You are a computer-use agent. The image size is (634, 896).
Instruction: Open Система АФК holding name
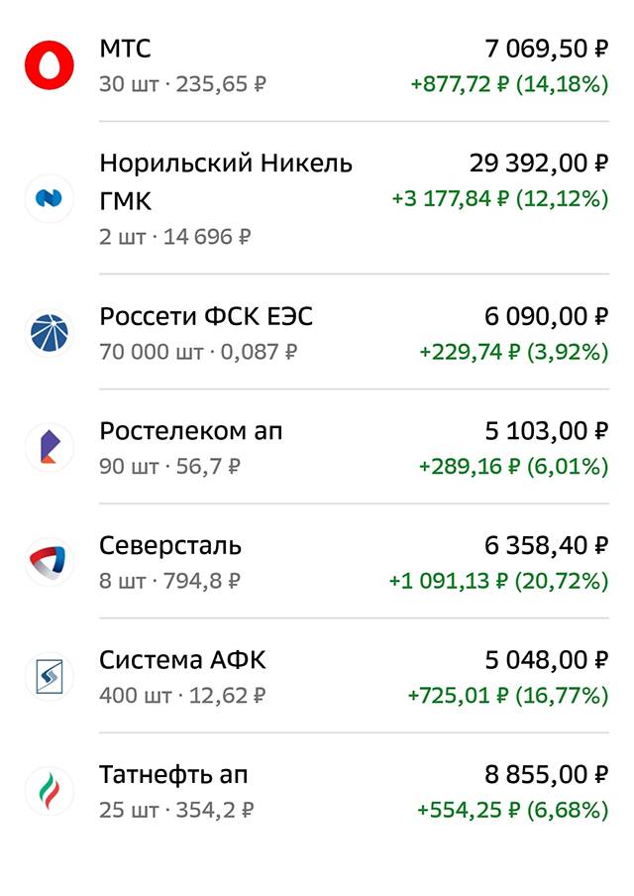pyautogui.click(x=182, y=660)
